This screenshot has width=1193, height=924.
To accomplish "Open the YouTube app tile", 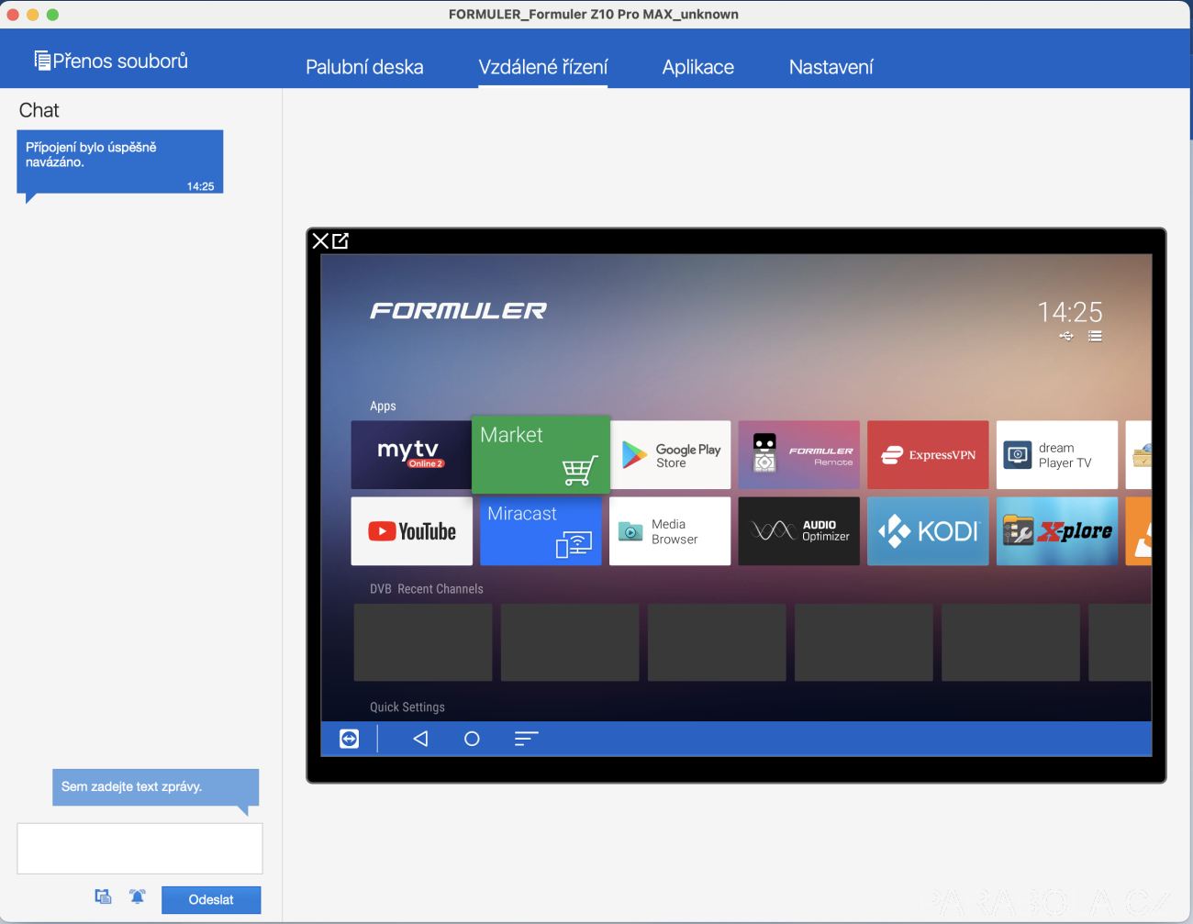I will click(412, 531).
